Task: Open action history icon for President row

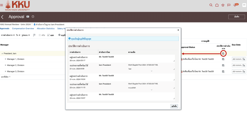Action: click(x=223, y=54)
